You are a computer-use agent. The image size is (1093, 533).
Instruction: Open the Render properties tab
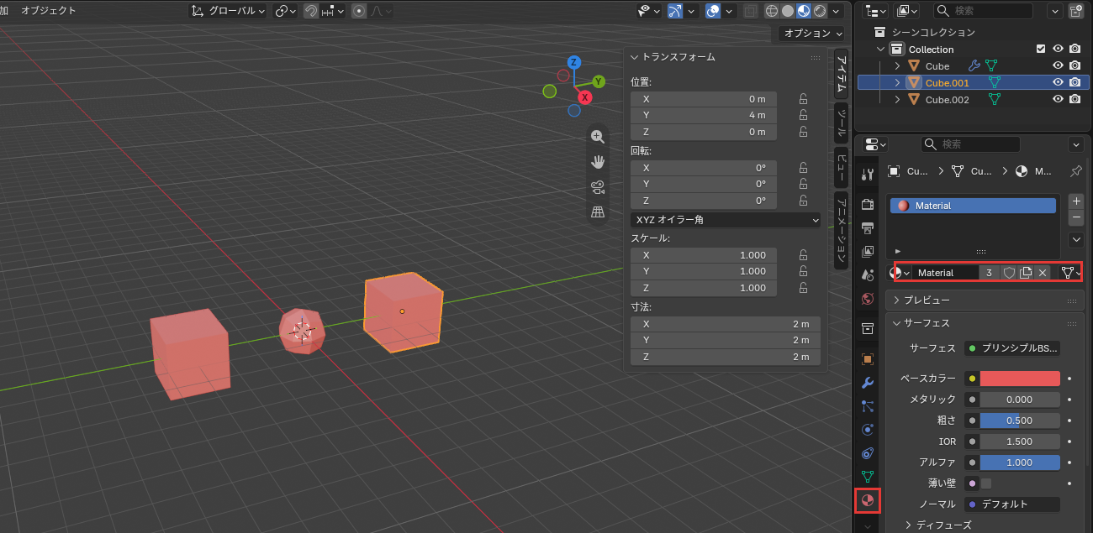(868, 204)
